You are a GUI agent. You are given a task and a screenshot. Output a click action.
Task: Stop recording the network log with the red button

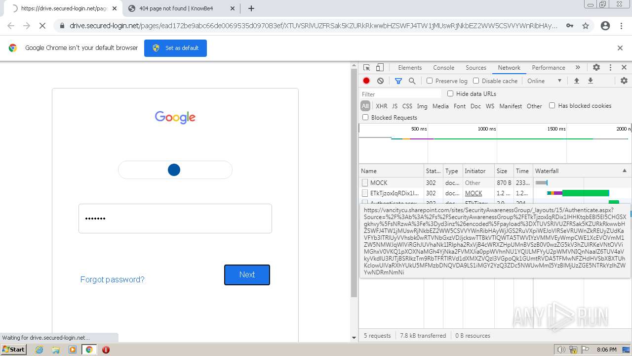click(366, 81)
